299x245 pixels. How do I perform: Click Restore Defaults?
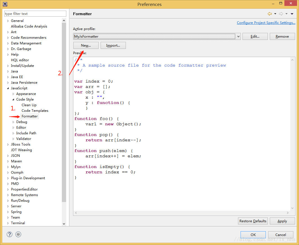click(x=253, y=221)
